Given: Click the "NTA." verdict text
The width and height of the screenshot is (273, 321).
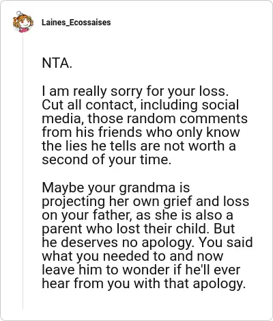Looking at the screenshot, I should point(57,63).
